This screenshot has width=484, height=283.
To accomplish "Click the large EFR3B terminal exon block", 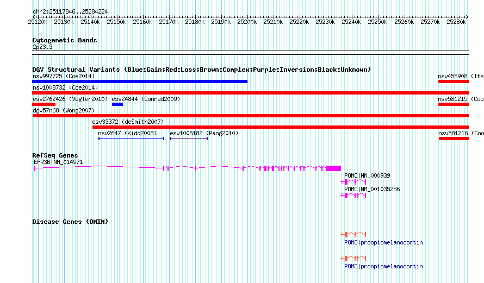I will pos(334,168).
